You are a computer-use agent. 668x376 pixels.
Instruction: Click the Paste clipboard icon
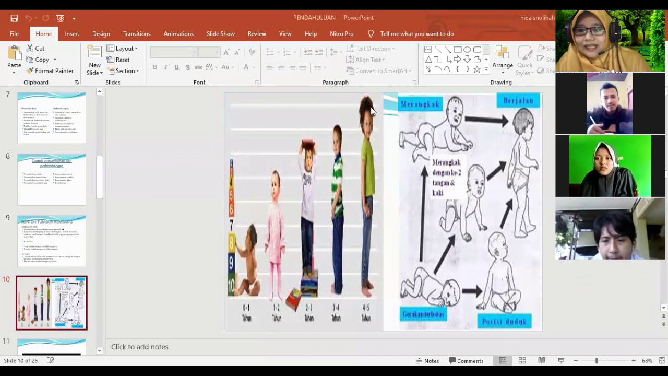click(x=14, y=53)
